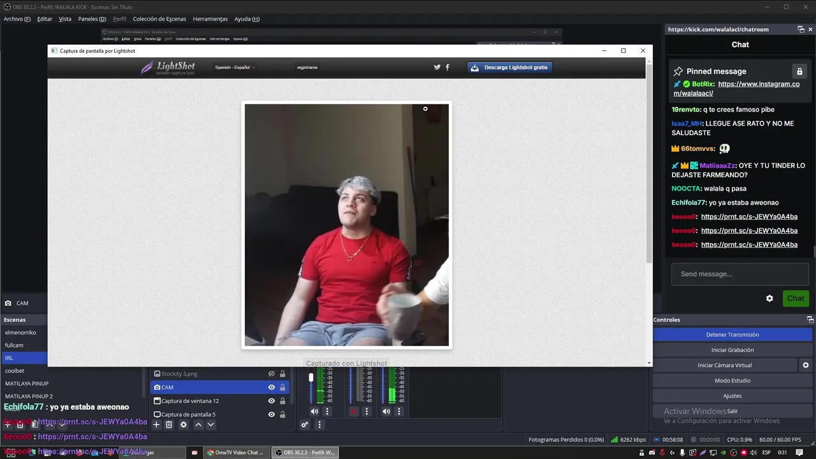816x459 pixels.
Task: Adjust the first channel volume slider
Action: 311,378
